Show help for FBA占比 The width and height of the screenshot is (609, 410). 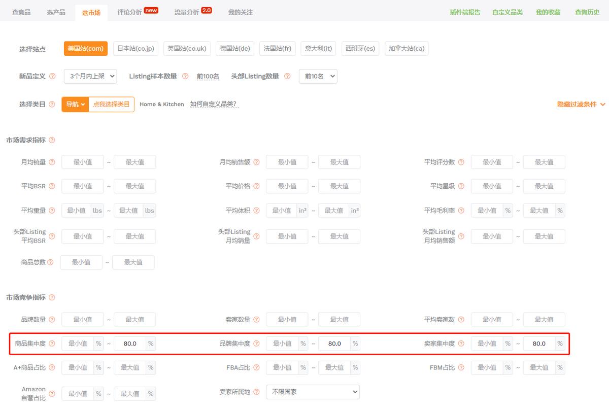(x=256, y=367)
